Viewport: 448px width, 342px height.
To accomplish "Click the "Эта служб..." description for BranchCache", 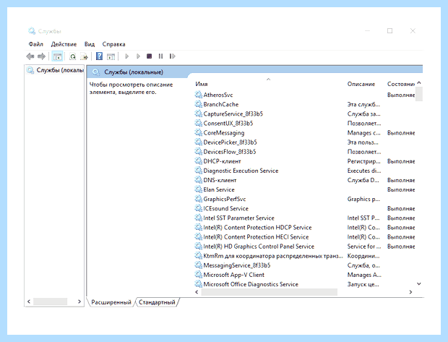I will point(363,104).
